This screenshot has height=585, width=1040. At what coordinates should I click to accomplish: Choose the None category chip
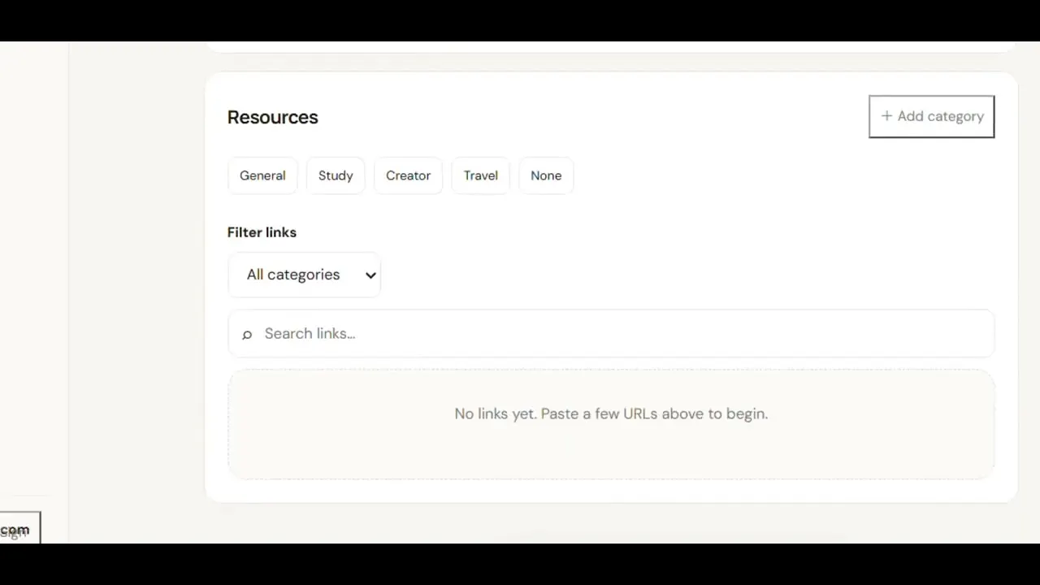coord(546,175)
